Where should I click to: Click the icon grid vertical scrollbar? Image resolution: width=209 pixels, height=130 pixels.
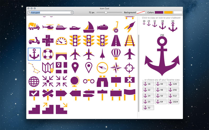(138, 73)
